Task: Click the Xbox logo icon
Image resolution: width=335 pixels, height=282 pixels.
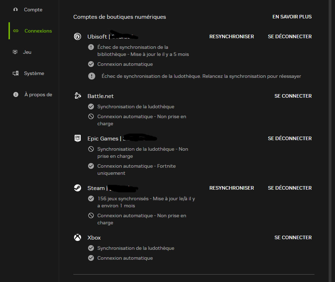Action: (78, 237)
